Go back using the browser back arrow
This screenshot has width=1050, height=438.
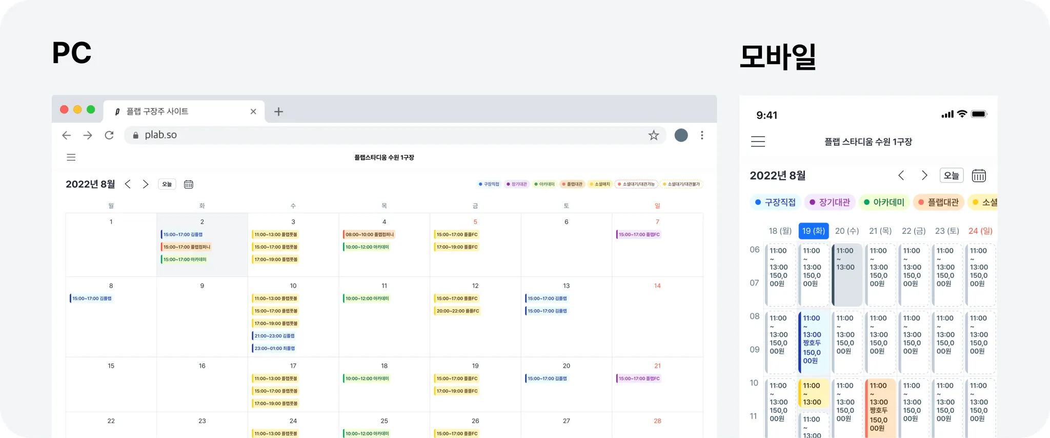67,135
